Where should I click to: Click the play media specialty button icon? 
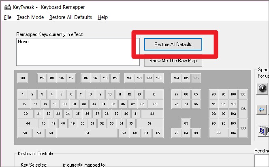[263, 88]
